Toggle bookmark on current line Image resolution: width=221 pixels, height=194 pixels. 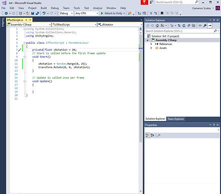click(162, 13)
